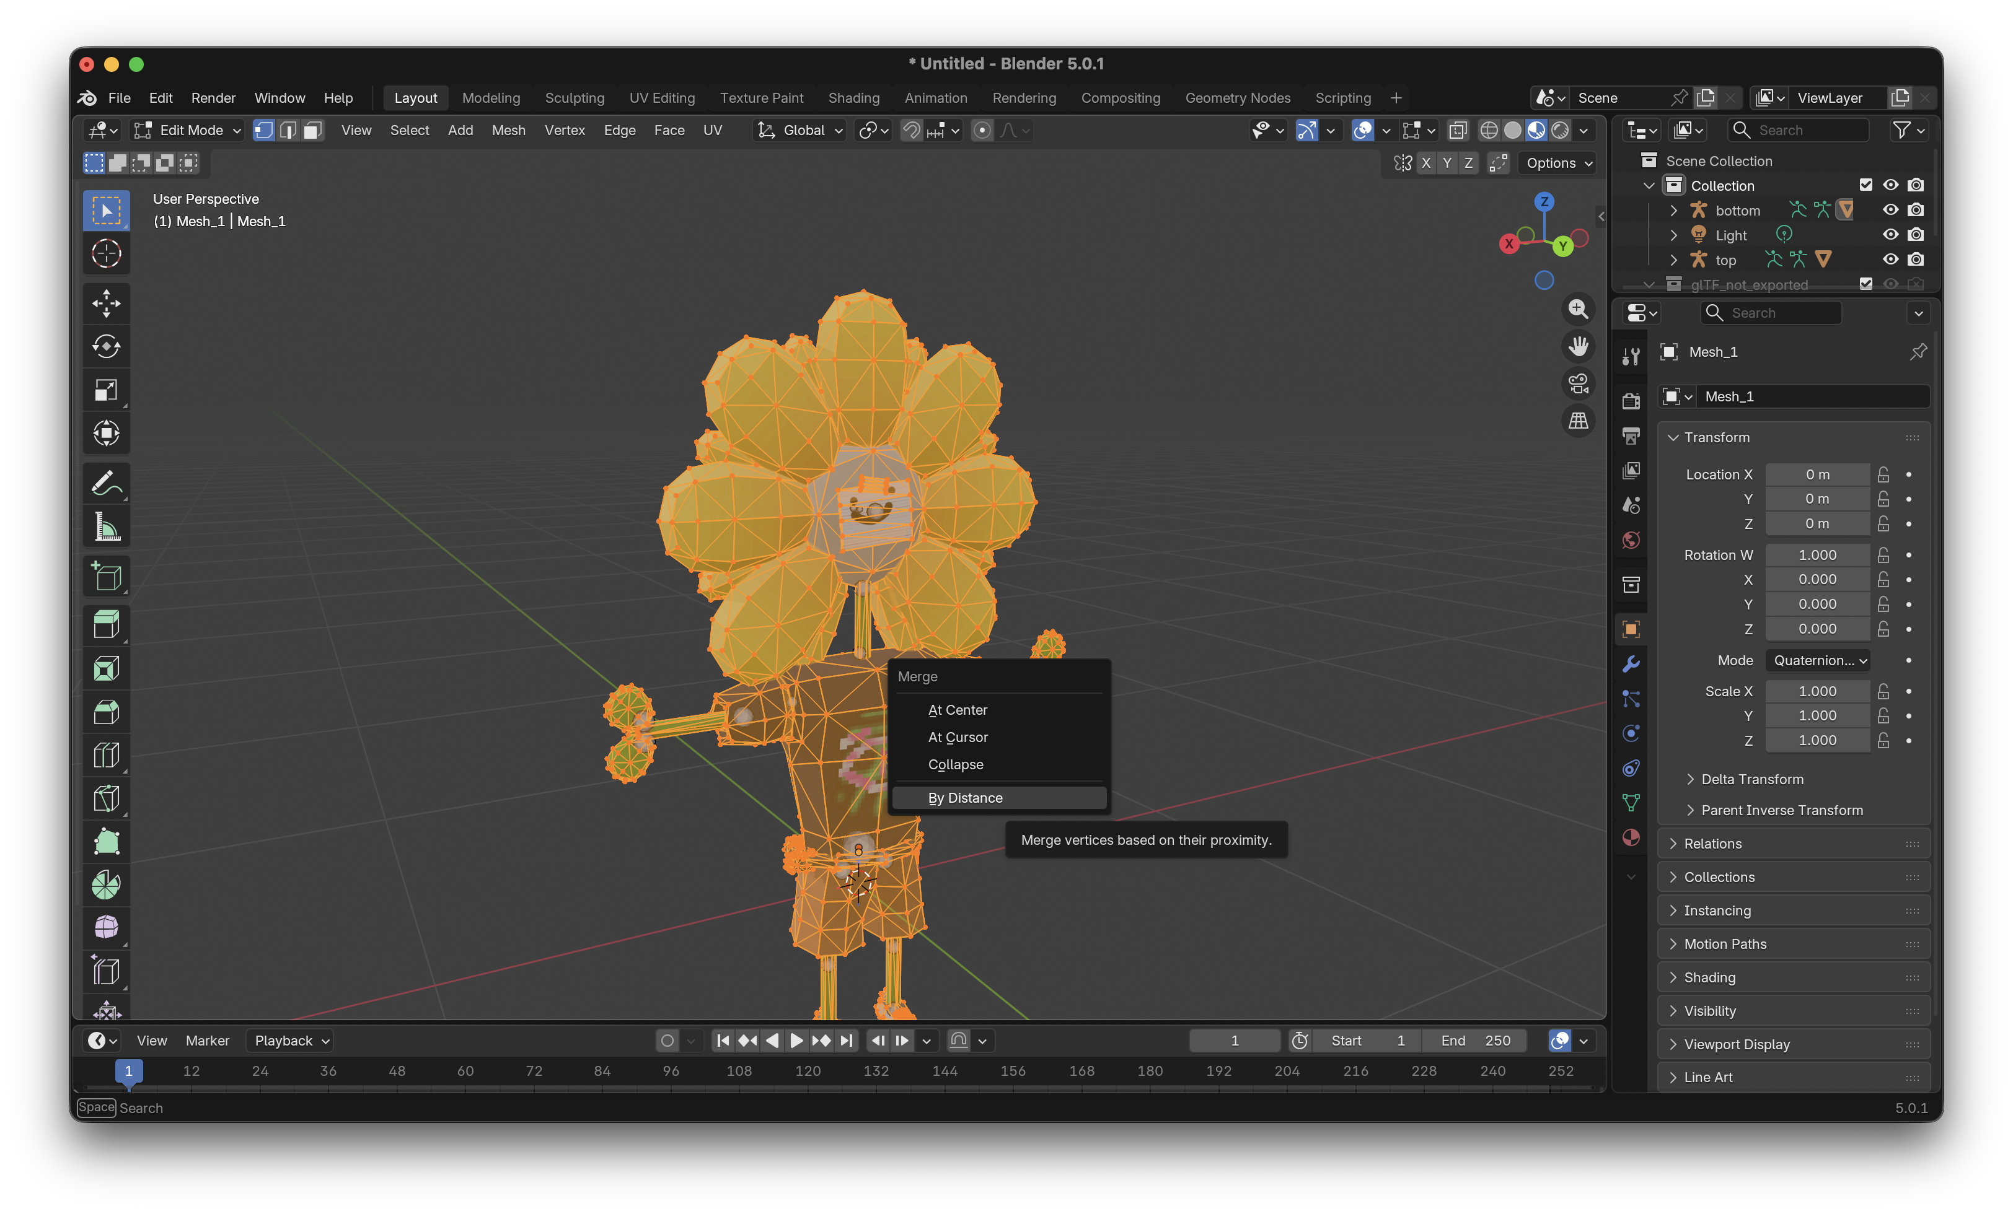Toggle X axis mirror button

pos(1425,162)
